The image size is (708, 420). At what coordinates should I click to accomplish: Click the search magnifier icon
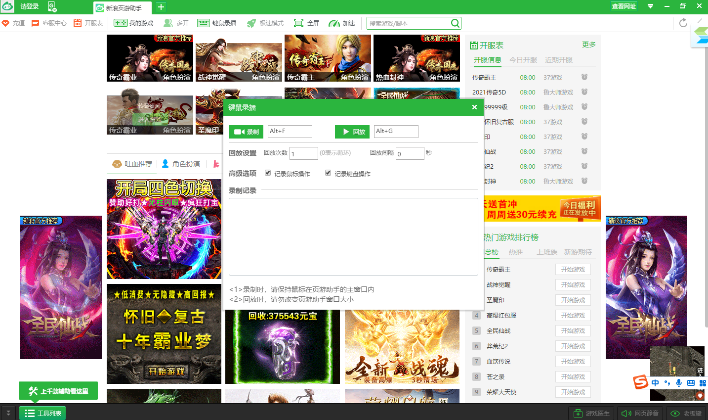[455, 23]
